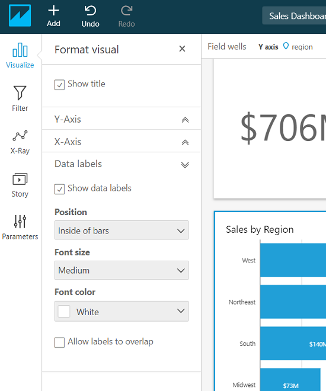Uncheck Show data labels
Image resolution: width=326 pixels, height=391 pixels.
pos(59,189)
